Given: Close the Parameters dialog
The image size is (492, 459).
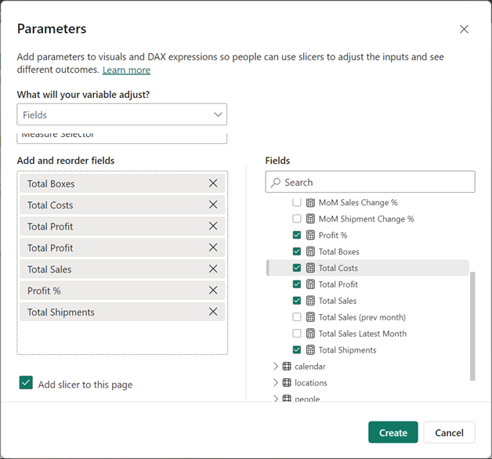Looking at the screenshot, I should 464,29.
